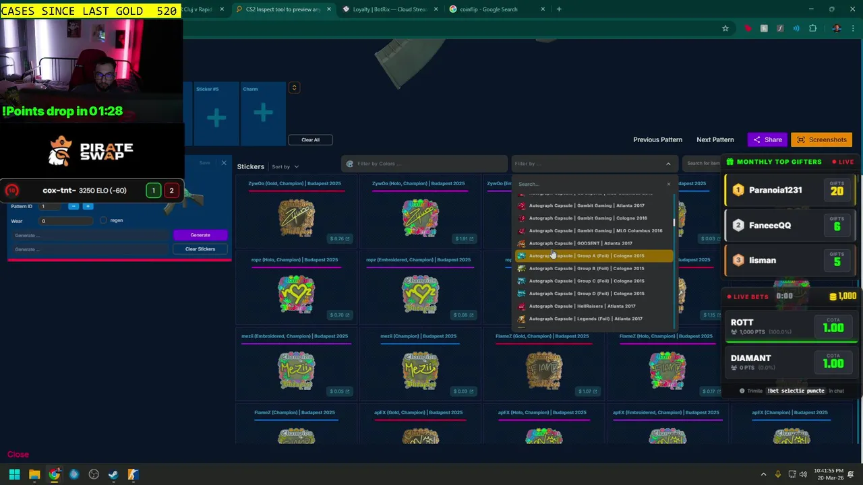Select Group B (Foil) Cologne 2015 capsule

593,268
